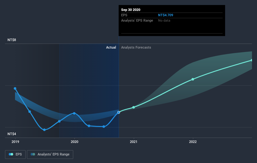The width and height of the screenshot is (257, 163).
Task: Click the 2019 x-axis label
Action: (15, 142)
